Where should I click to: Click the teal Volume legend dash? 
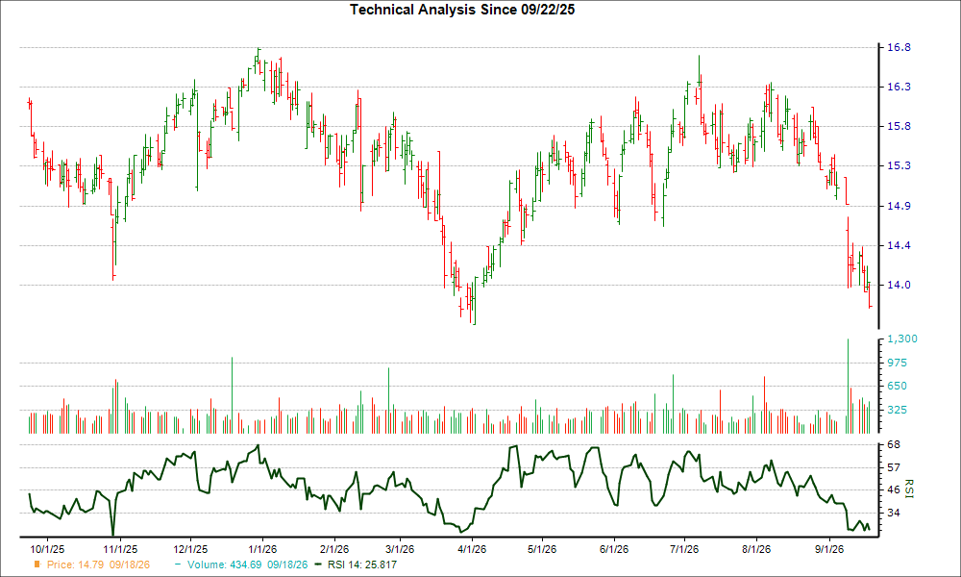point(178,564)
